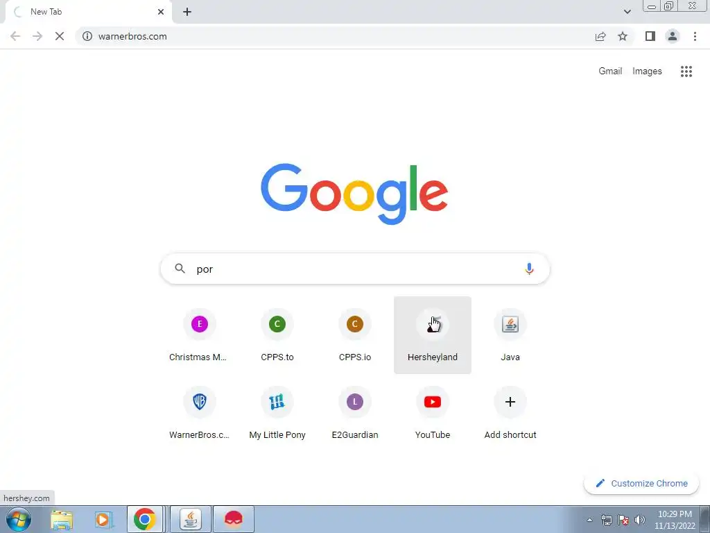Open the Java shortcut tile

point(510,335)
